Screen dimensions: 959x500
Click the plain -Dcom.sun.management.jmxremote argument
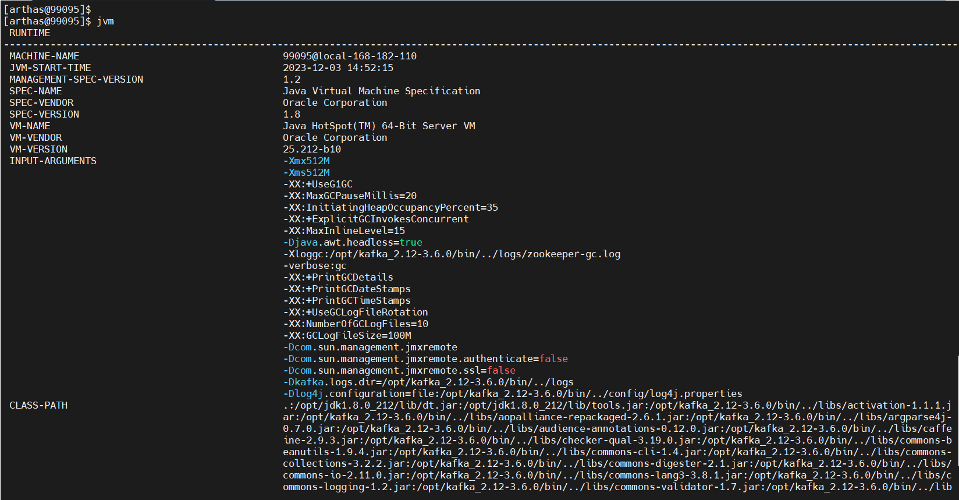point(370,347)
